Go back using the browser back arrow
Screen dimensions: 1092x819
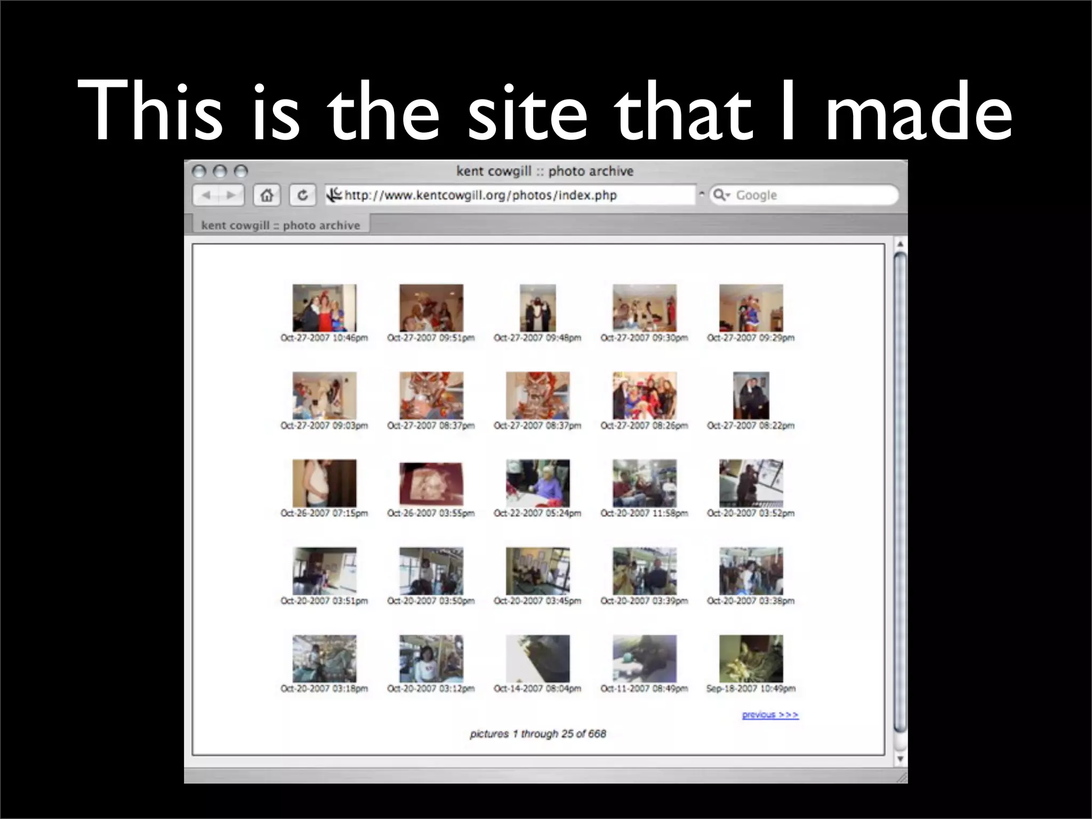(x=205, y=195)
